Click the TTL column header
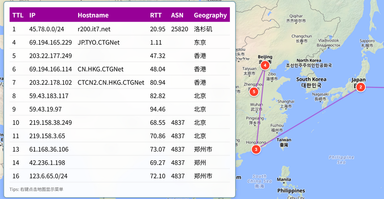Viewport: 384px width, 199px height. click(x=18, y=15)
